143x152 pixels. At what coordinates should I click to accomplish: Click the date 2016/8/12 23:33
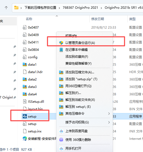(x=104, y=28)
